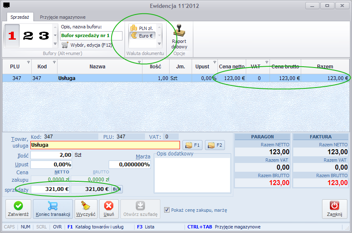Click Wyczyść broom button

86,209
